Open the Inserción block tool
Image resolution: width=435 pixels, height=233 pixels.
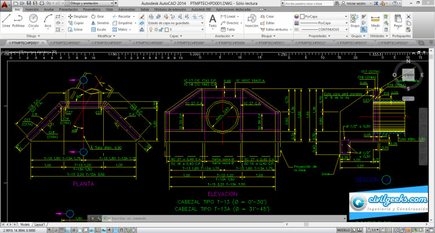(252, 20)
